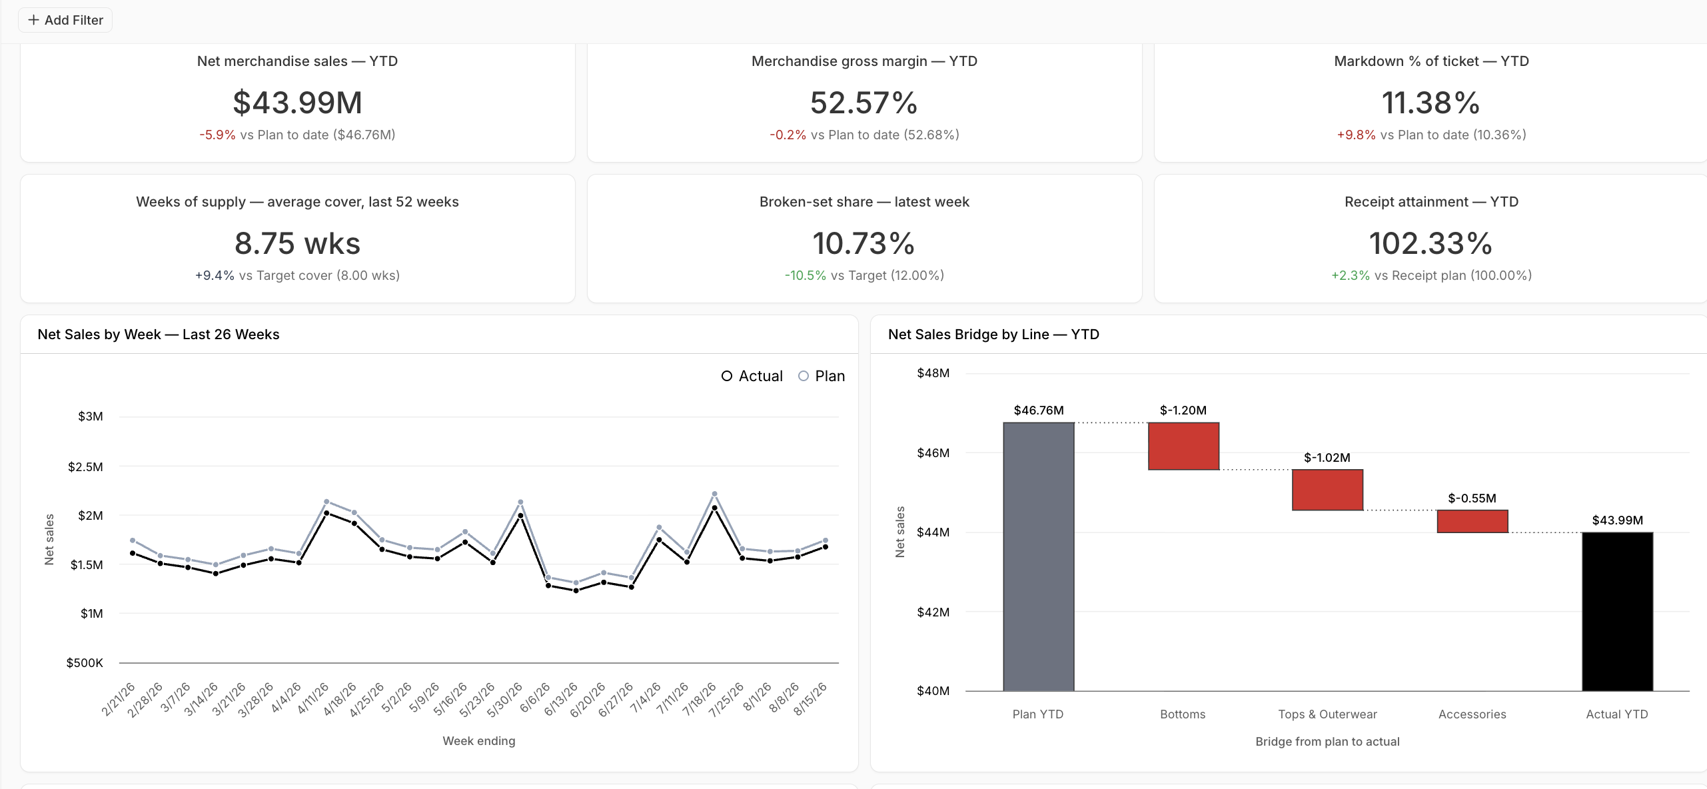1707x789 pixels.
Task: Select the 11.38% markdown value
Action: pyautogui.click(x=1430, y=103)
